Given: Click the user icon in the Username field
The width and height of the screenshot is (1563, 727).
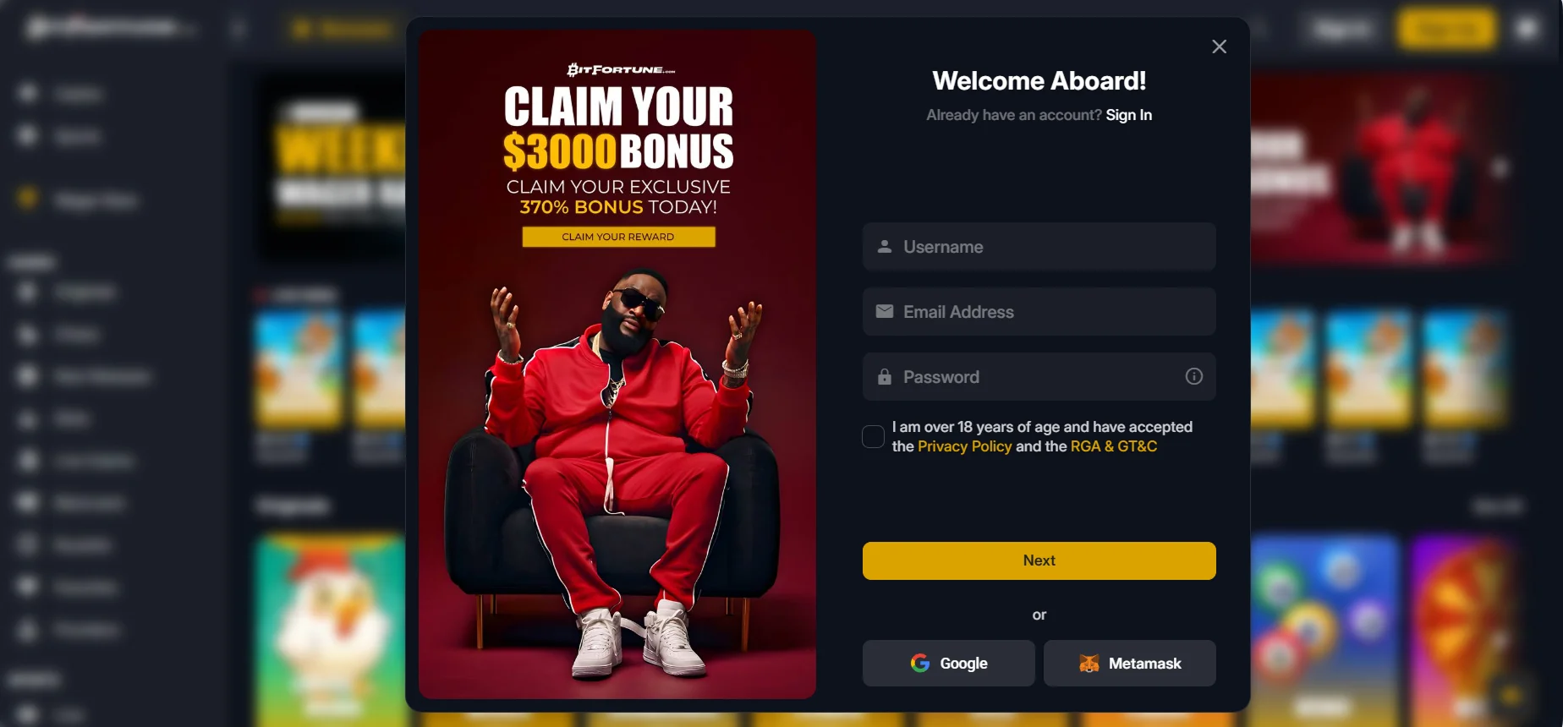Looking at the screenshot, I should pos(885,246).
